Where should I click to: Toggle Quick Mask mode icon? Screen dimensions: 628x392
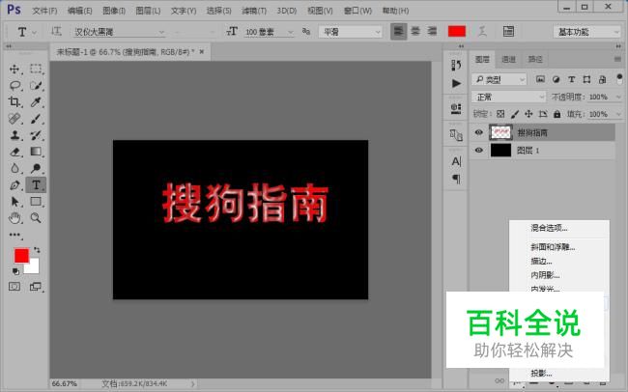pos(14,287)
